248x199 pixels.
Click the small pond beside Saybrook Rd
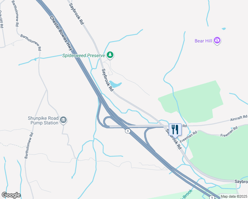click(115, 84)
